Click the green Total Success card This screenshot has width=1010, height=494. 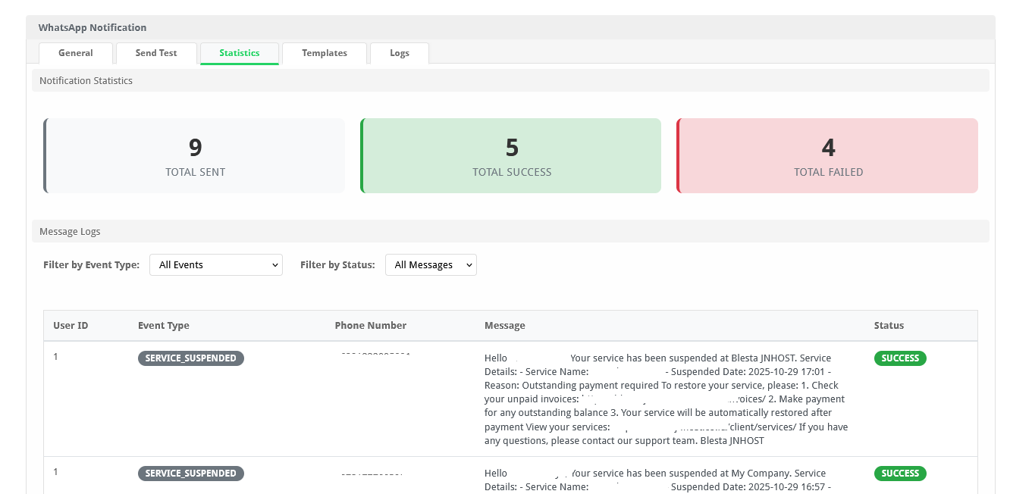(x=511, y=156)
